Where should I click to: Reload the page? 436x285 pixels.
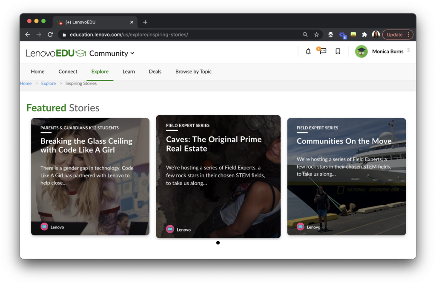[x=50, y=34]
